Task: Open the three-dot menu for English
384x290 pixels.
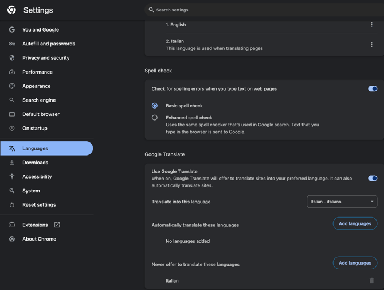Action: point(371,25)
